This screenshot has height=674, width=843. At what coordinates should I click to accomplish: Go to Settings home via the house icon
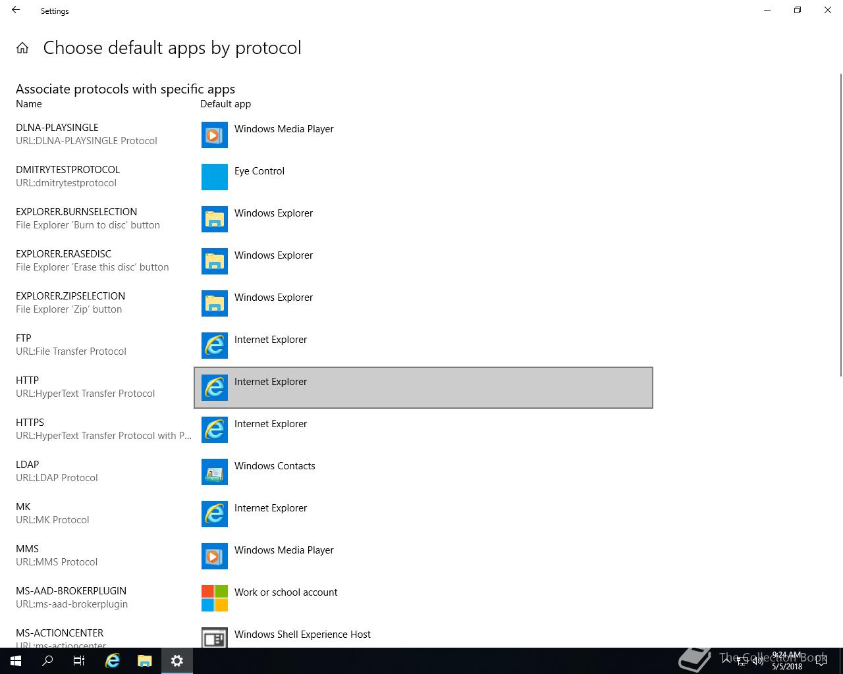click(22, 48)
